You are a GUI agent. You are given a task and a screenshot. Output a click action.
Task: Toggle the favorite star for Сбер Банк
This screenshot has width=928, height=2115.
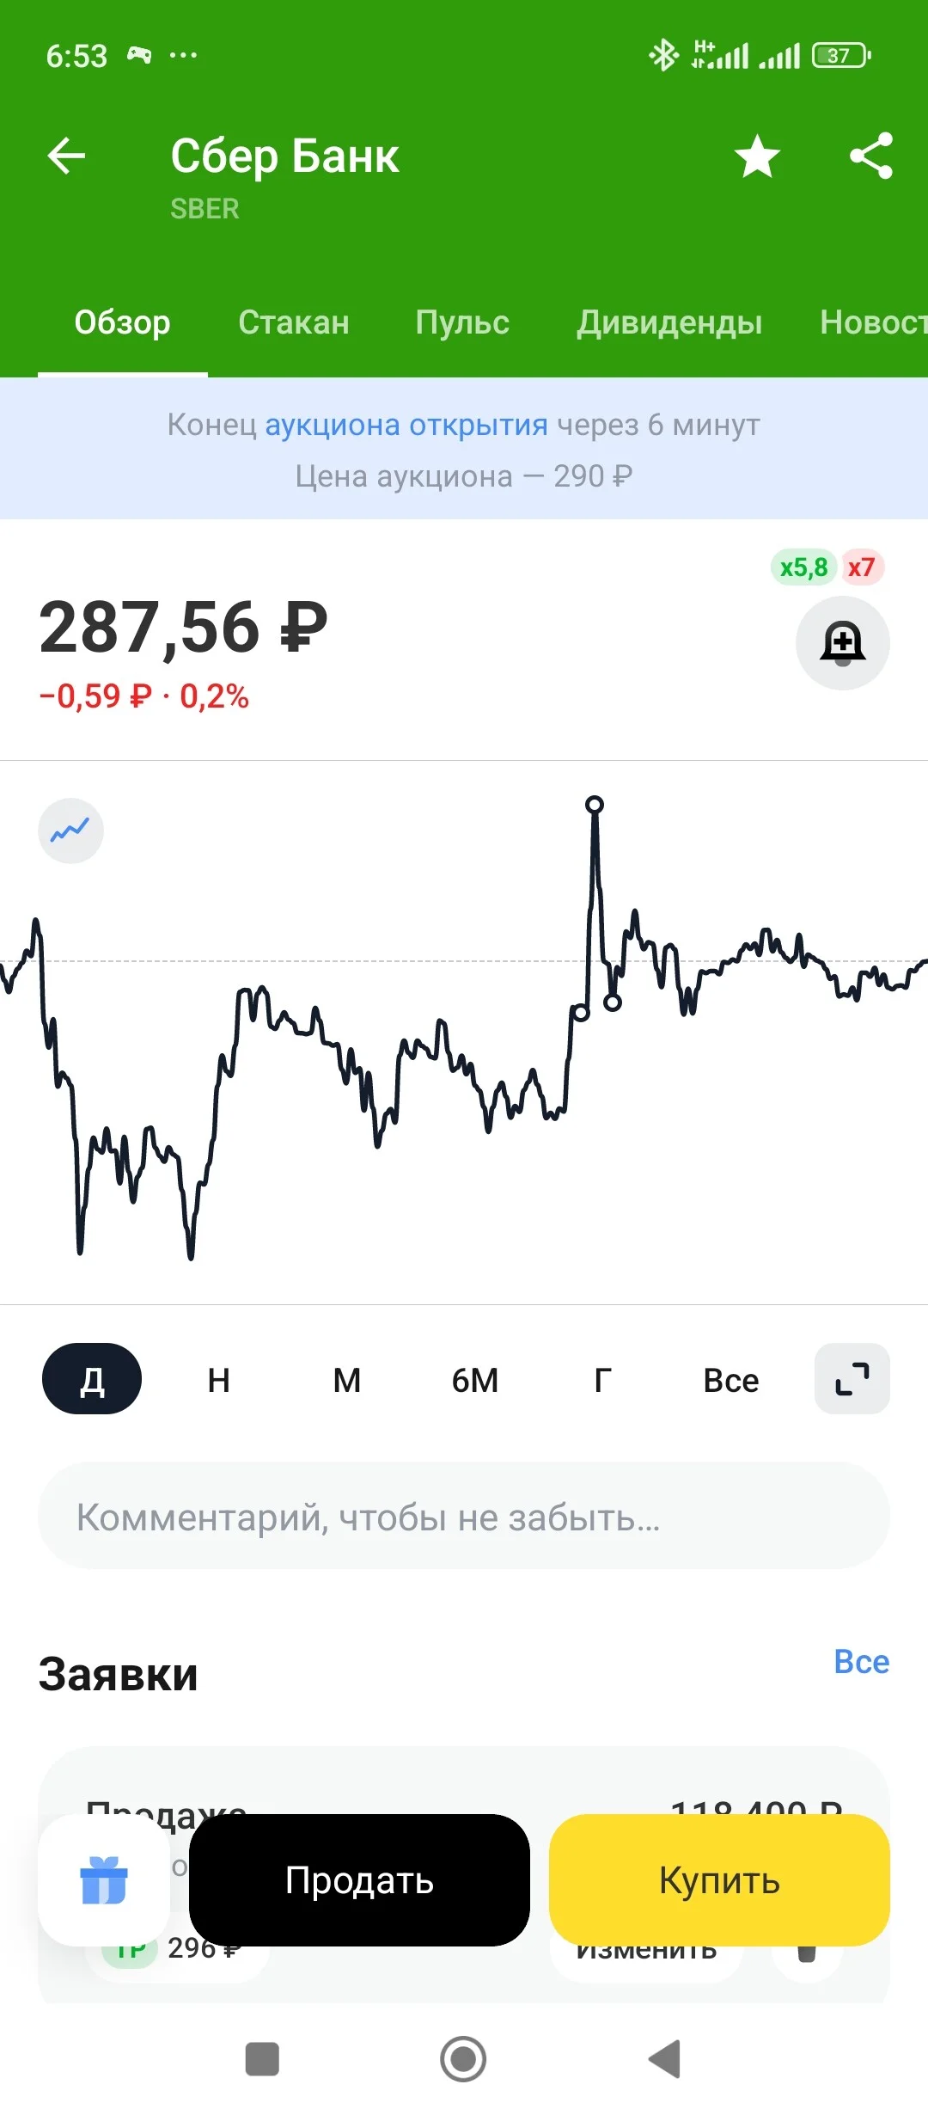pos(757,156)
